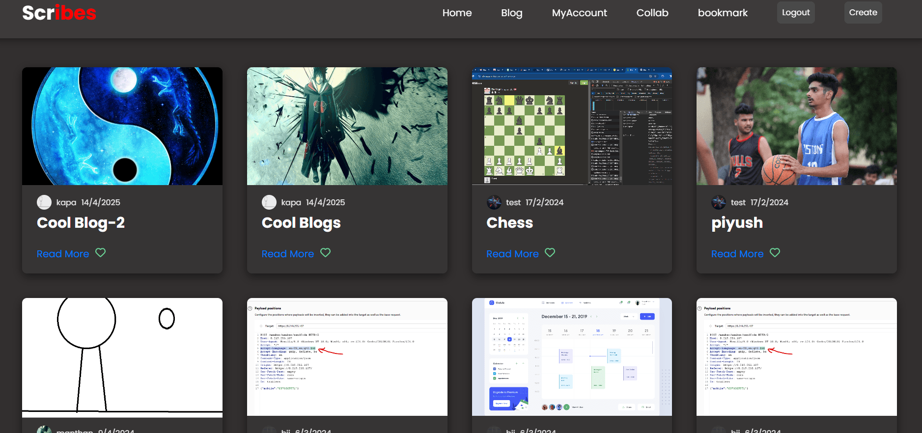Image resolution: width=922 pixels, height=433 pixels.
Task: Click the Cool Blogs title
Action: [301, 223]
